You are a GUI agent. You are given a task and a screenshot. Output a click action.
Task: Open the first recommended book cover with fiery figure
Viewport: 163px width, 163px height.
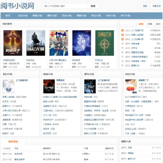coord(13,43)
